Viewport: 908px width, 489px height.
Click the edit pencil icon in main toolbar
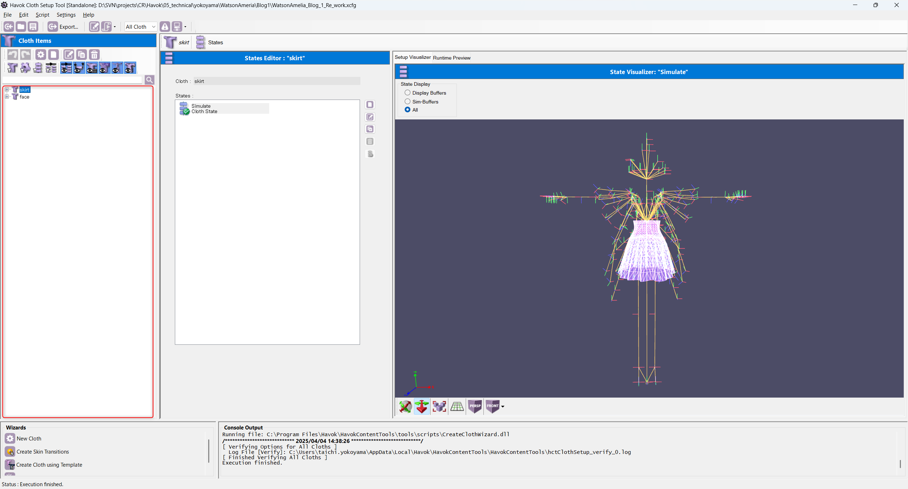tap(94, 27)
